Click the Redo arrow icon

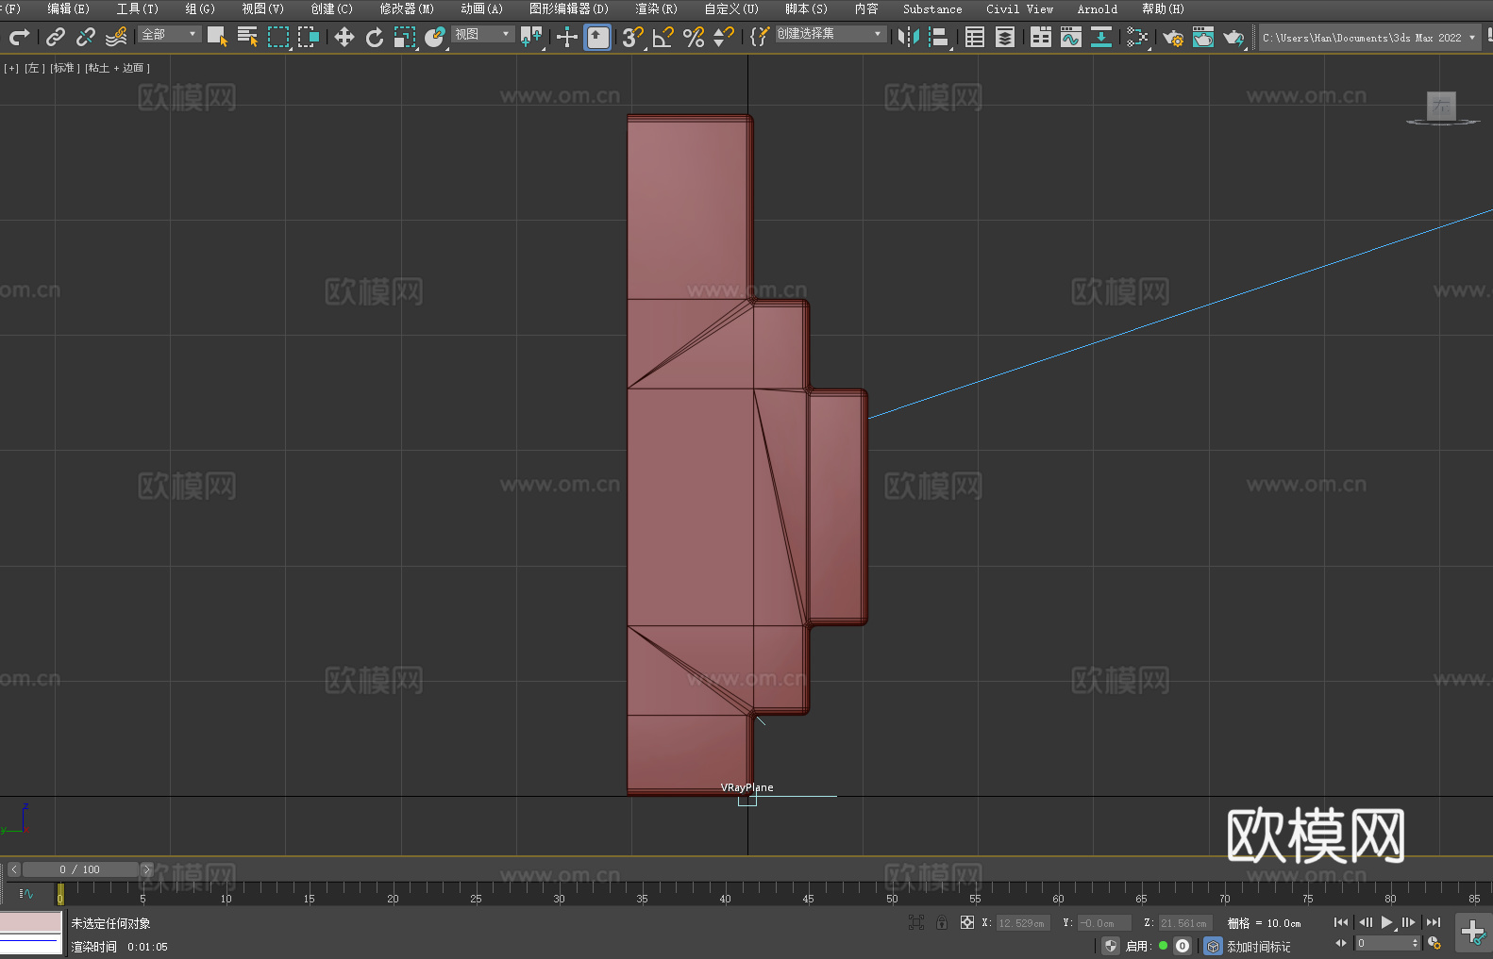pyautogui.click(x=19, y=37)
